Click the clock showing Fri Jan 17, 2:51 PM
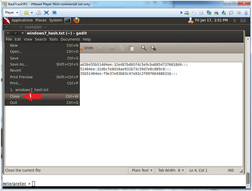This screenshot has height=191, width=252. tap(211, 20)
